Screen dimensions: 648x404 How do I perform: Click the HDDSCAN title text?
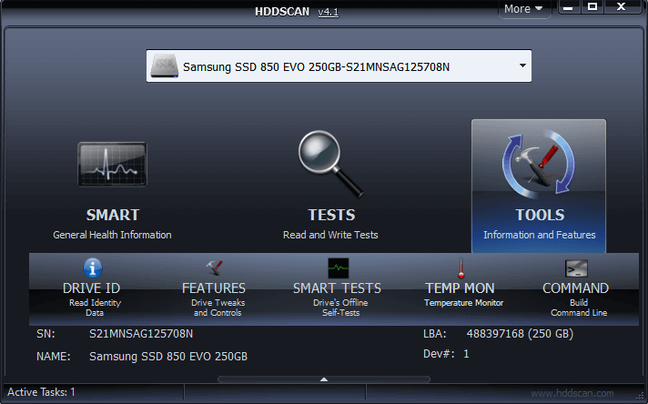click(x=282, y=12)
